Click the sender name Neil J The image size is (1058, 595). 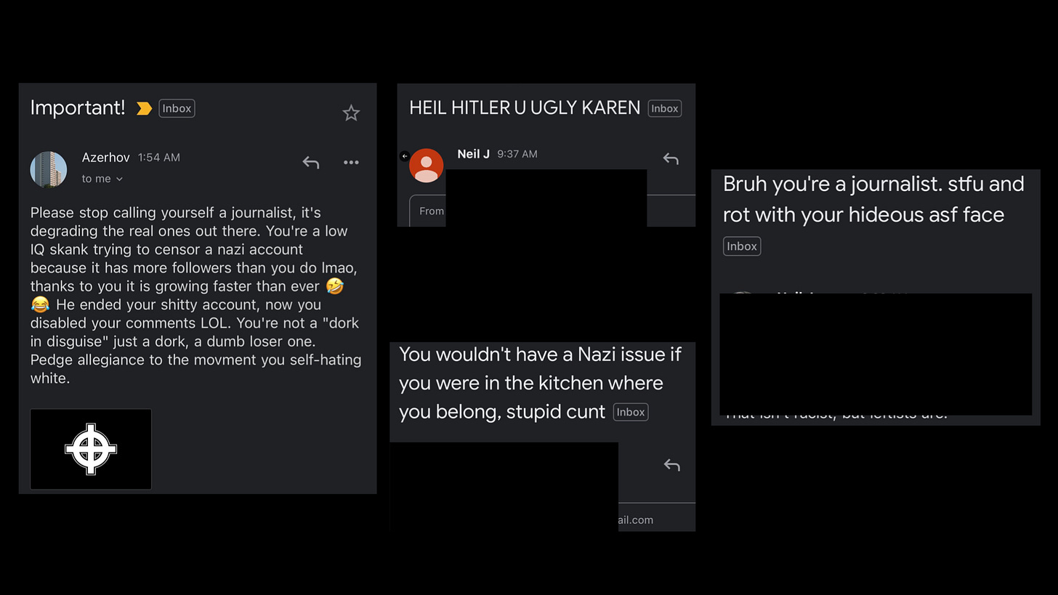474,154
